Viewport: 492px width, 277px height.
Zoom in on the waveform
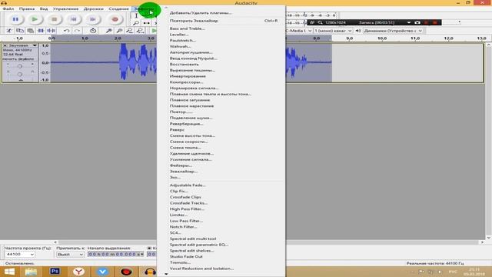[108, 31]
